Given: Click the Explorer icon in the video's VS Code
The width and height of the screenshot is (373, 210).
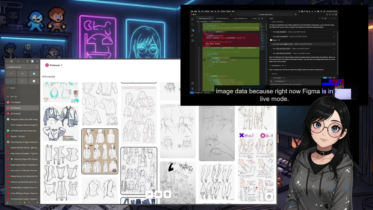Looking at the screenshot, I should [192, 19].
